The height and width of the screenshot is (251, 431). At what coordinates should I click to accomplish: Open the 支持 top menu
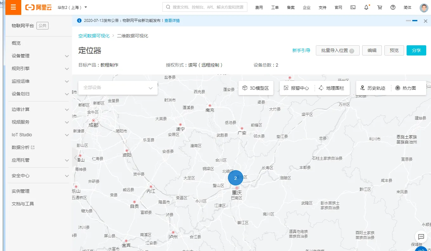click(323, 7)
